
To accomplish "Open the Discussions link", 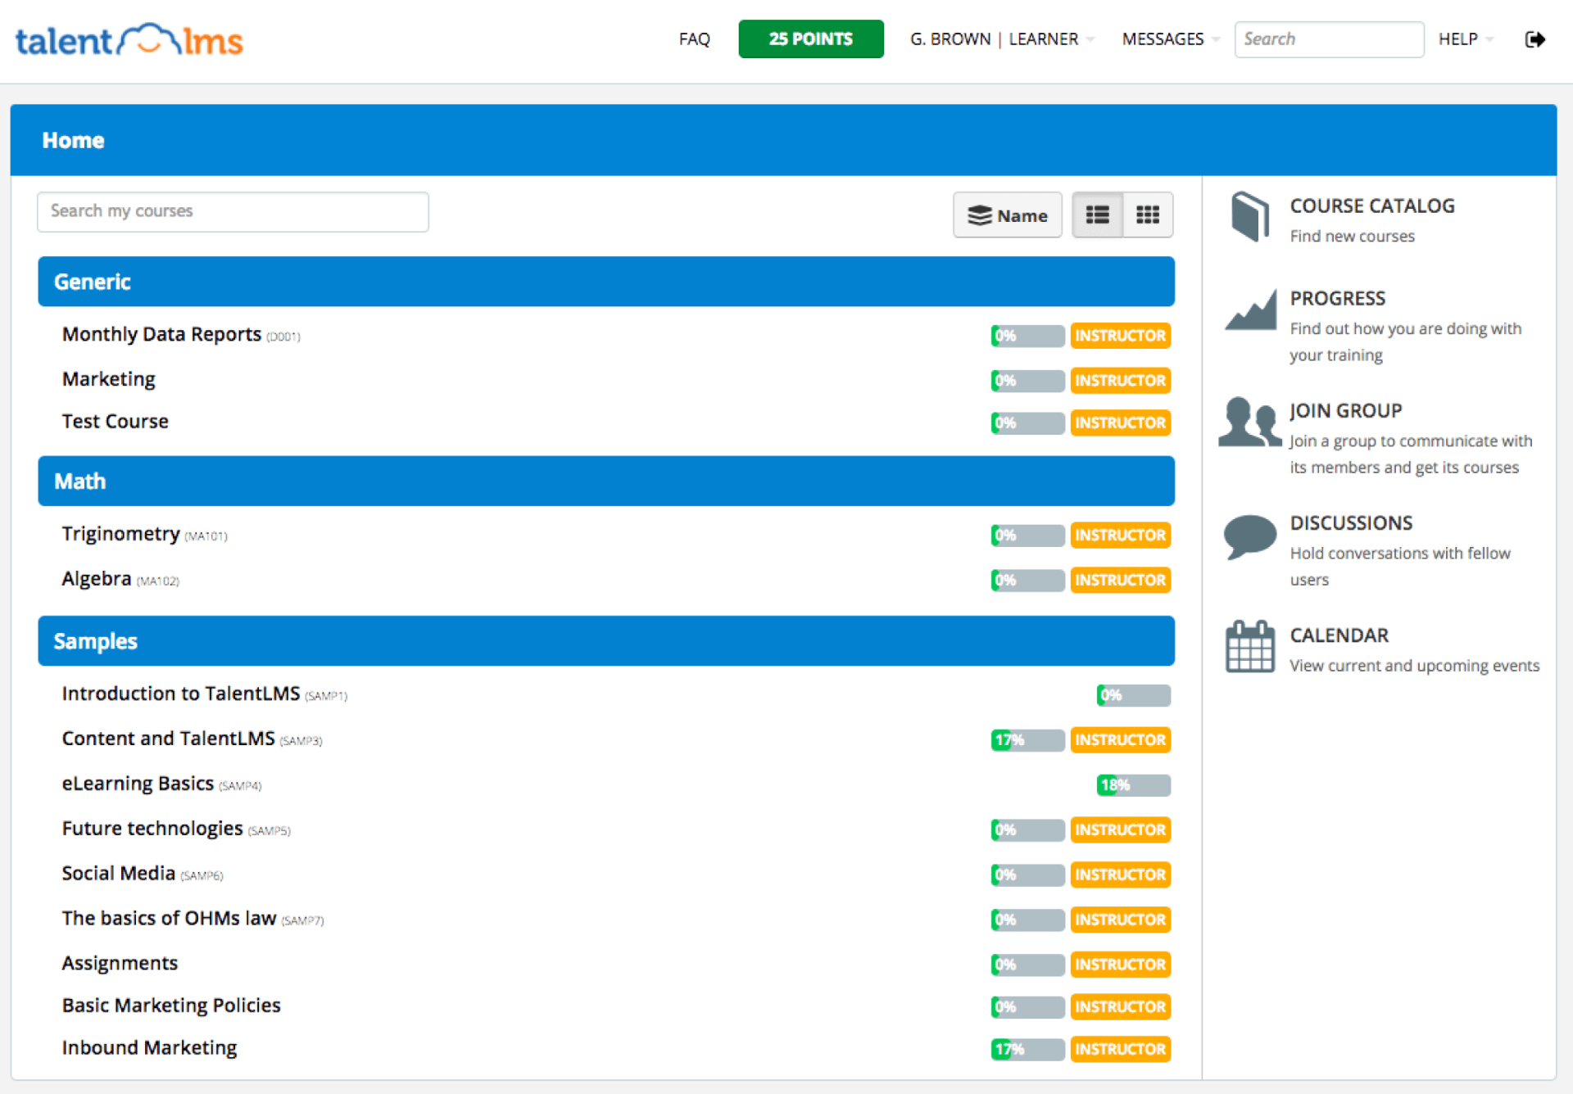I will 1351,522.
